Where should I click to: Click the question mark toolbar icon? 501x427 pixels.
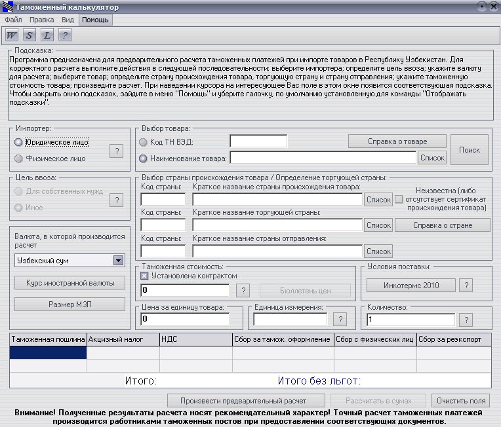coord(65,35)
